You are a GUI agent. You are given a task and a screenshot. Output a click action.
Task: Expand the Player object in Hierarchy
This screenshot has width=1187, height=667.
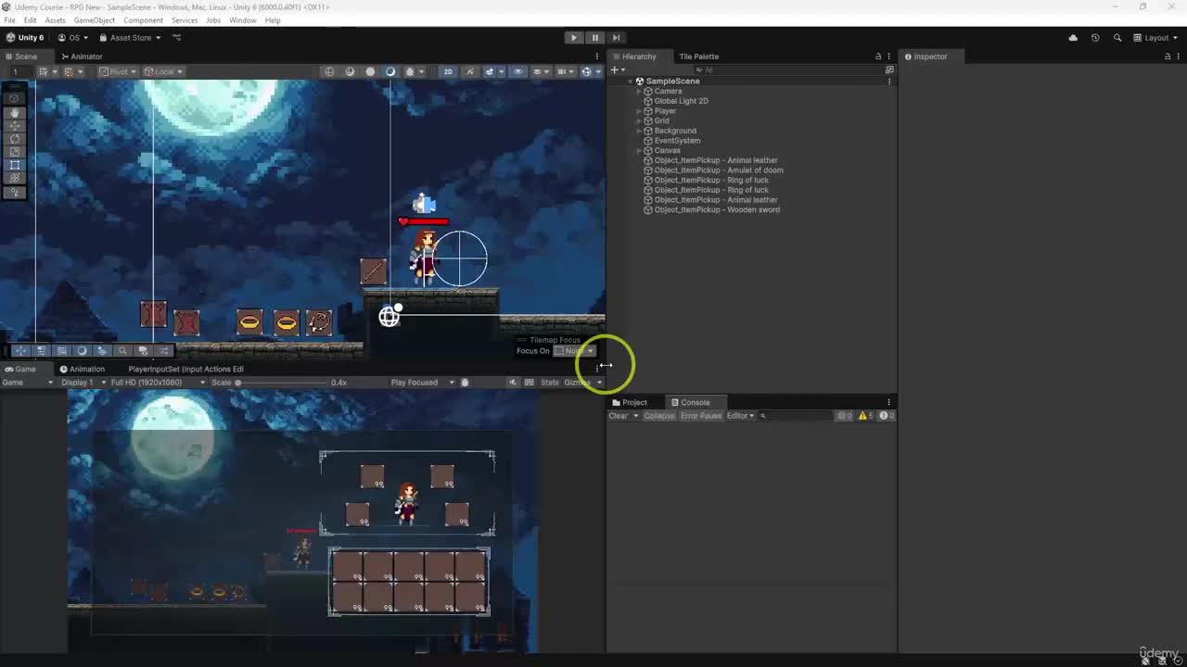639,111
